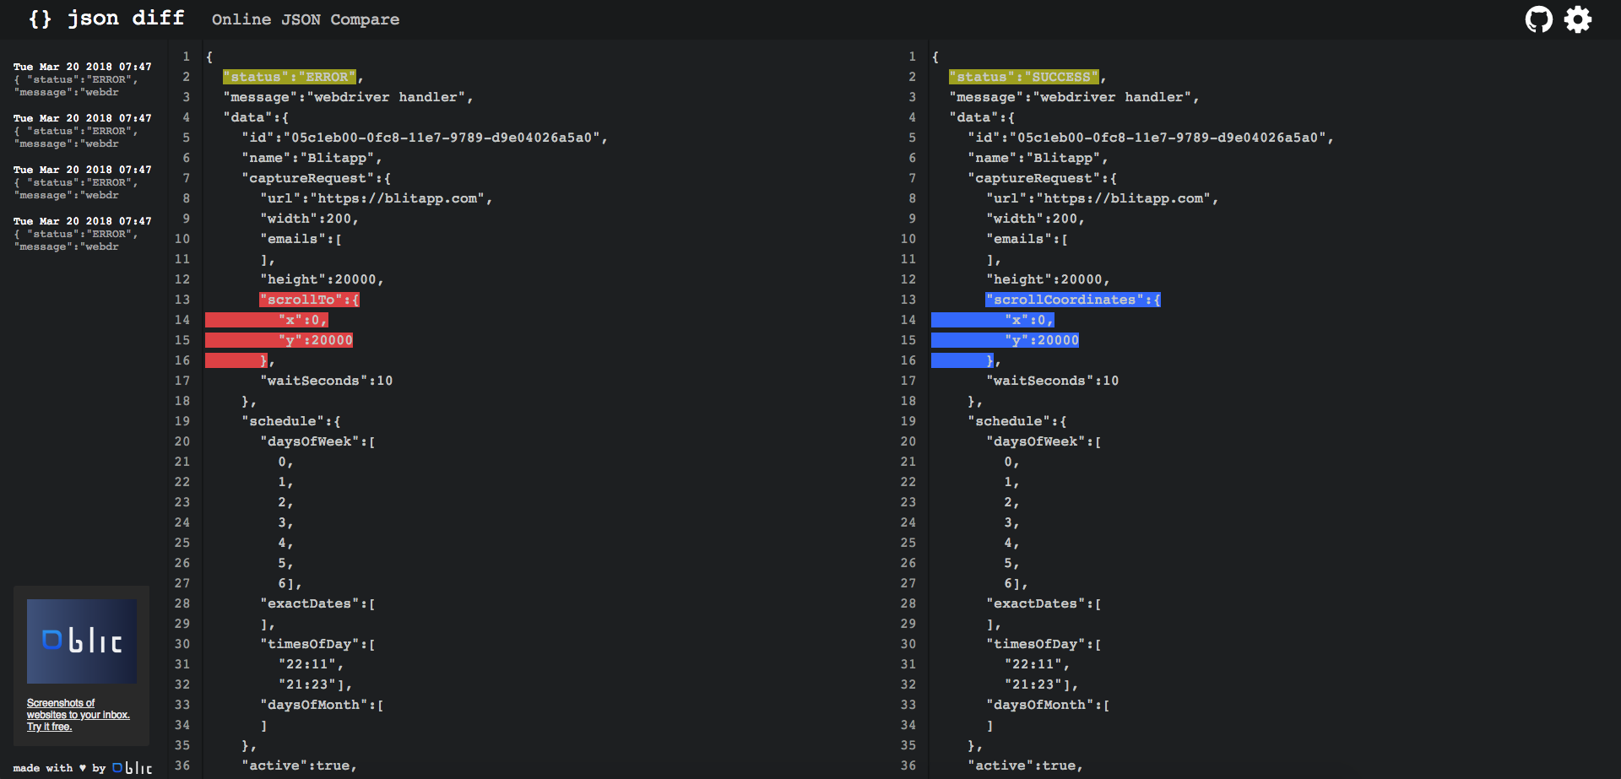Click line number 13 in the left pane gutter
The width and height of the screenshot is (1621, 779).
coord(182,299)
